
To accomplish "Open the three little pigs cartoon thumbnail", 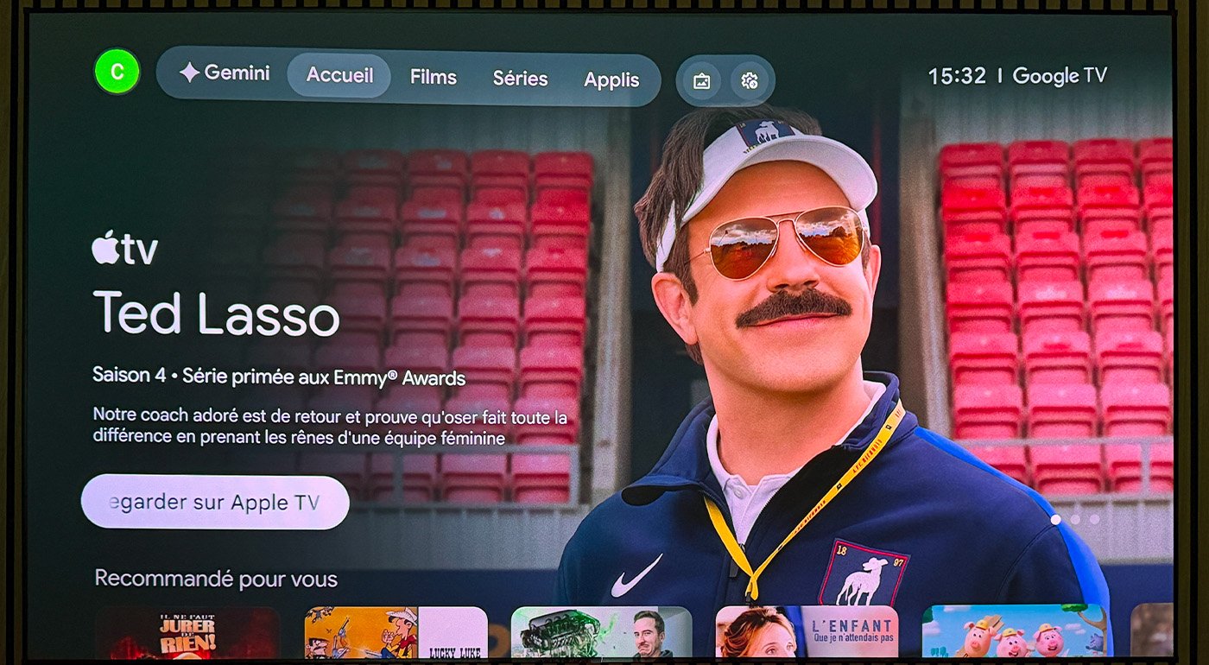I will 1014,631.
